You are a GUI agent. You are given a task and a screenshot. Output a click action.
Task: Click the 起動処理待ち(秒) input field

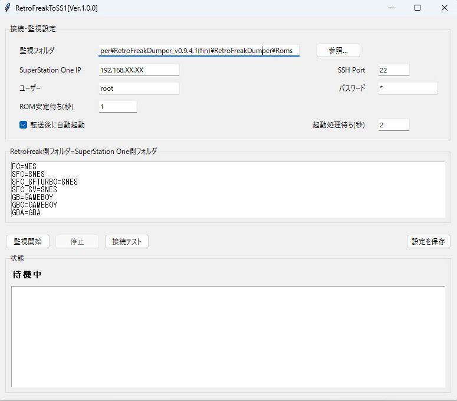pyautogui.click(x=394, y=125)
